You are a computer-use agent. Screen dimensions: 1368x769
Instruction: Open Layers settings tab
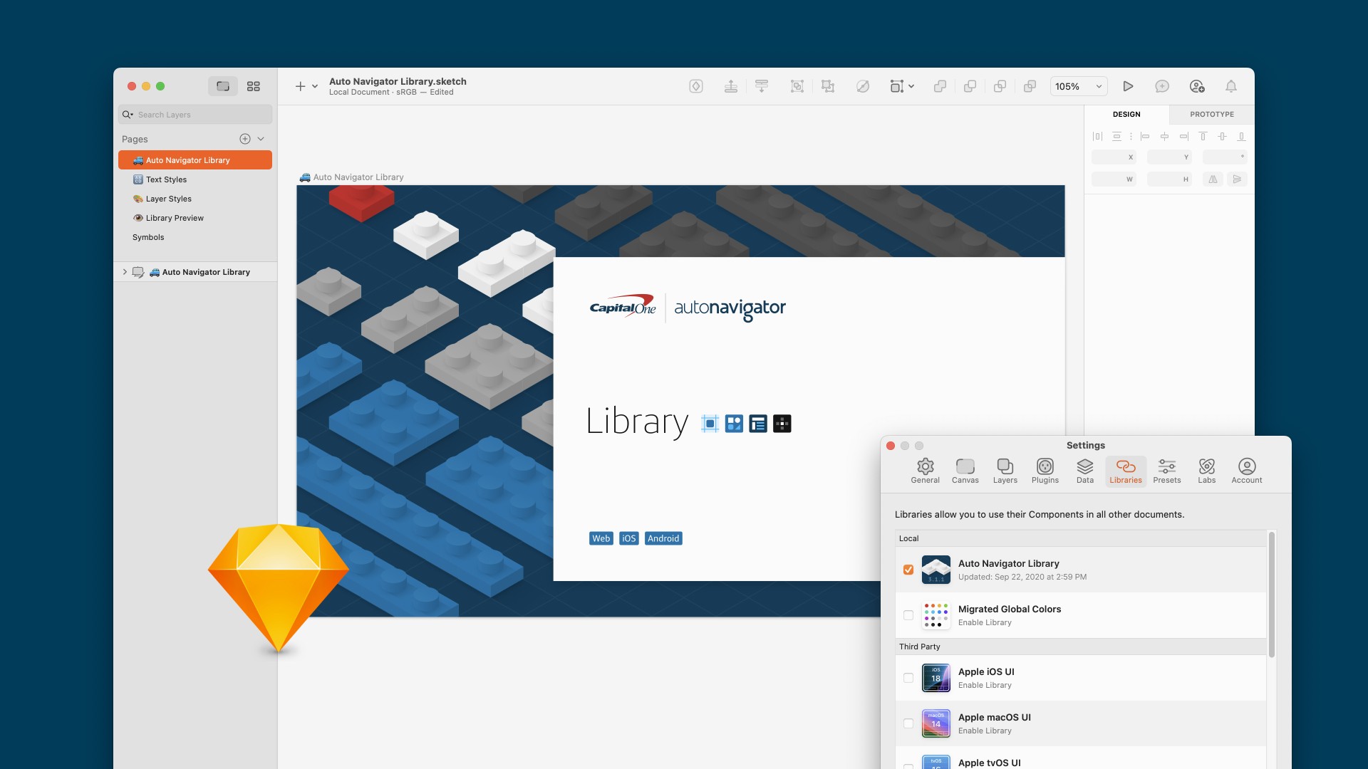[1005, 471]
